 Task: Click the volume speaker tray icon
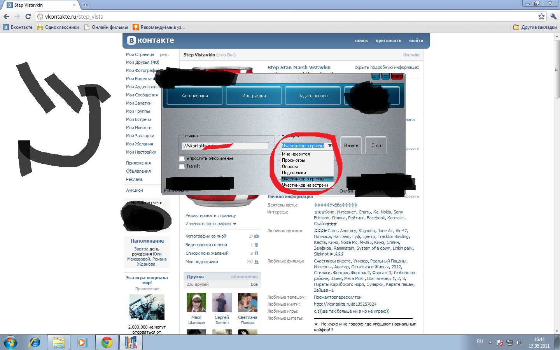click(x=518, y=343)
